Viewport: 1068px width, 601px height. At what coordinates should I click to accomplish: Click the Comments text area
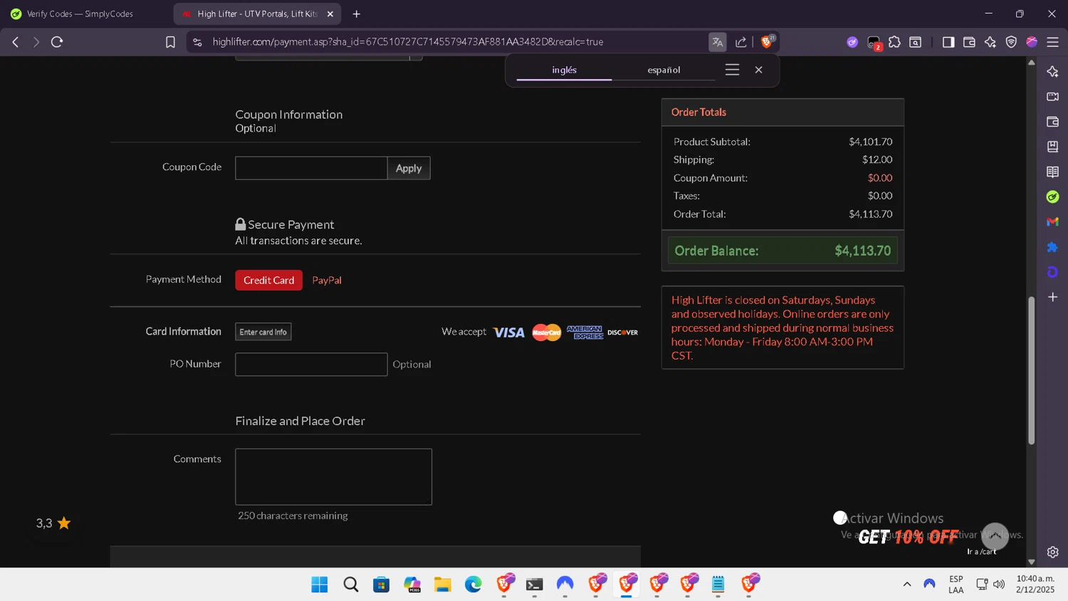tap(333, 476)
